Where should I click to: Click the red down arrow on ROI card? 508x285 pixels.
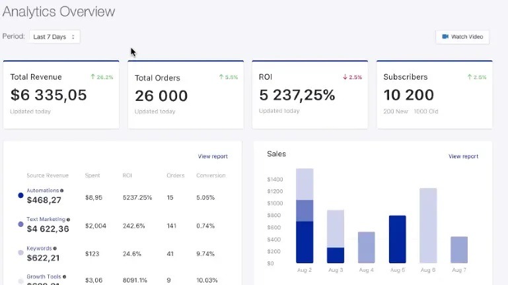345,77
